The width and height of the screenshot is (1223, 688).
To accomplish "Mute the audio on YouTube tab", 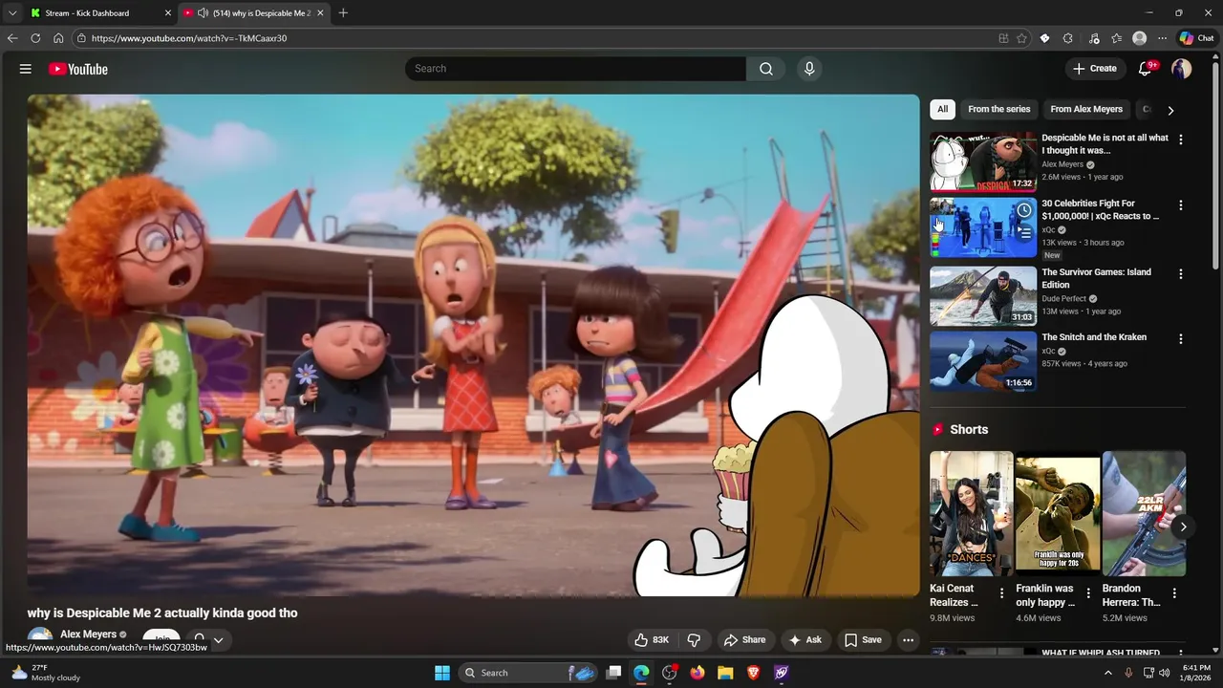I will tap(203, 13).
